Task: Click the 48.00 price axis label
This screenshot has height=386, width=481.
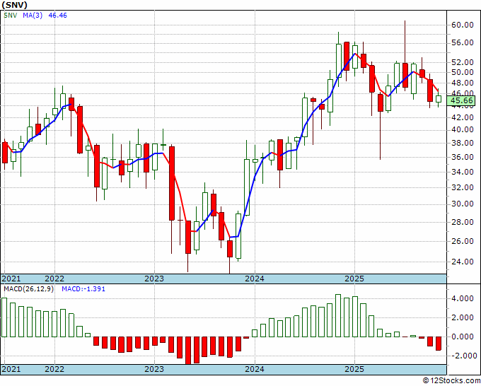Action: coord(463,83)
